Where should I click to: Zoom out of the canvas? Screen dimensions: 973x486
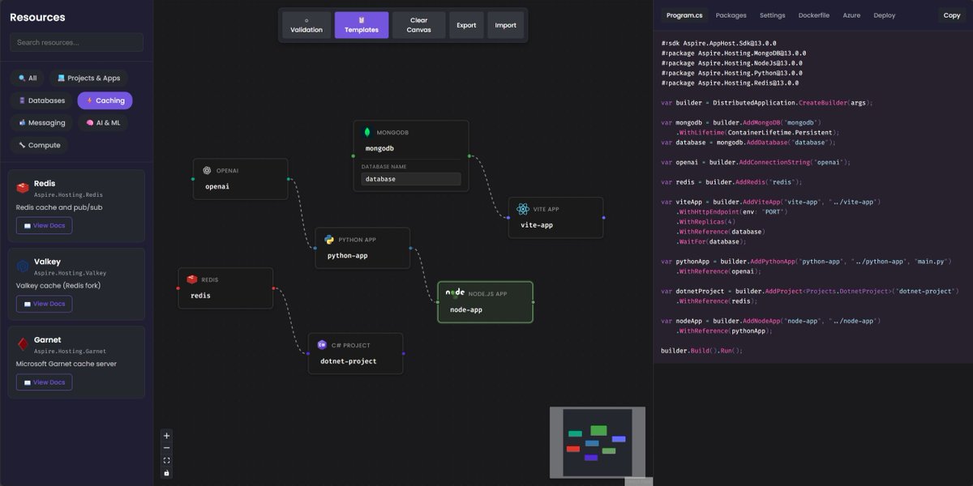pos(167,448)
